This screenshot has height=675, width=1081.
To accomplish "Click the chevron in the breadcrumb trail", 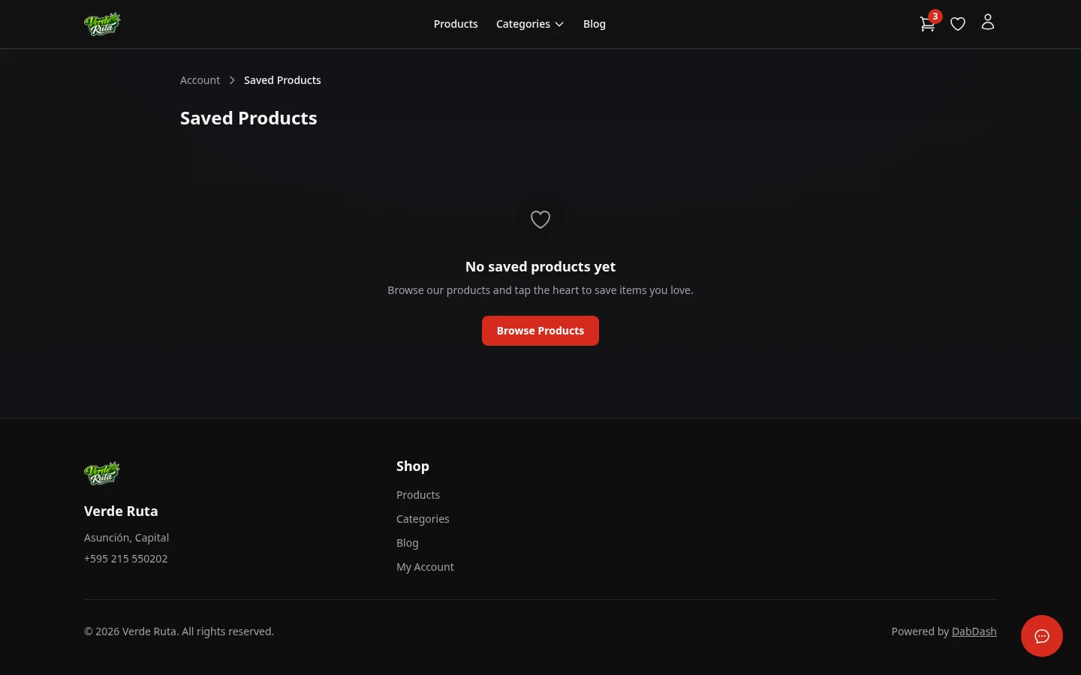I will click(232, 79).
